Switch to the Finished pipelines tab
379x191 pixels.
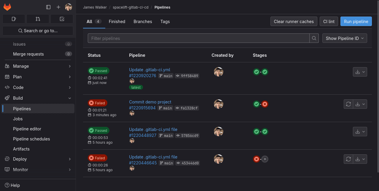(117, 21)
